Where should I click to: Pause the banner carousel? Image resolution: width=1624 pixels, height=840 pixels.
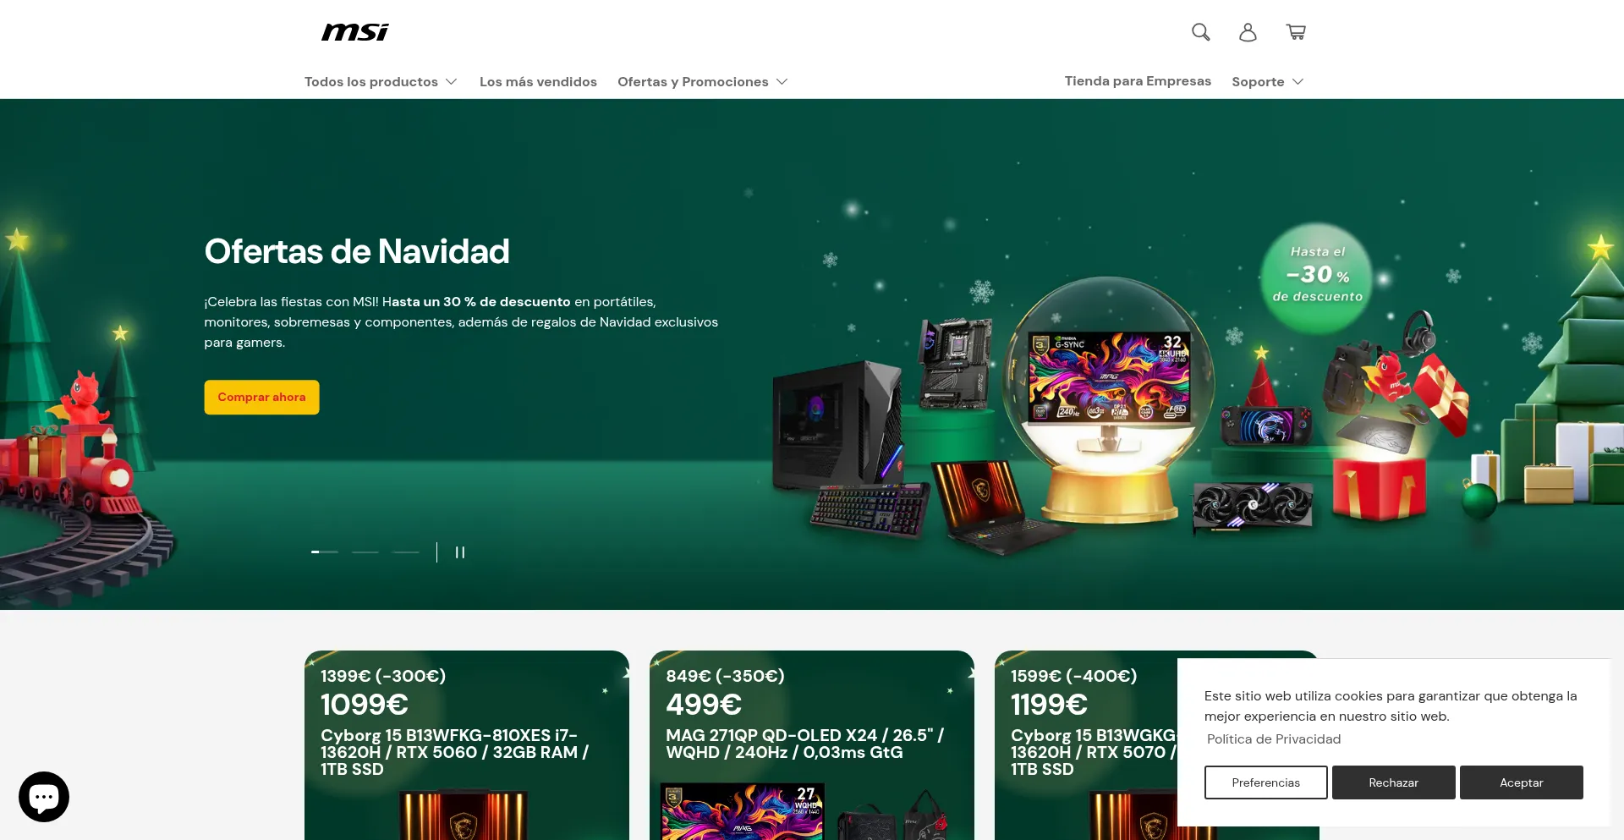459,552
